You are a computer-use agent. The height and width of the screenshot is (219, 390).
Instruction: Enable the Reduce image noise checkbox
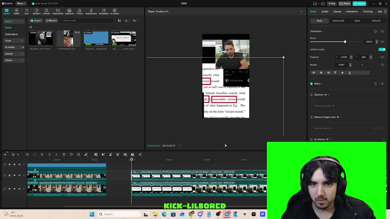click(x=311, y=117)
